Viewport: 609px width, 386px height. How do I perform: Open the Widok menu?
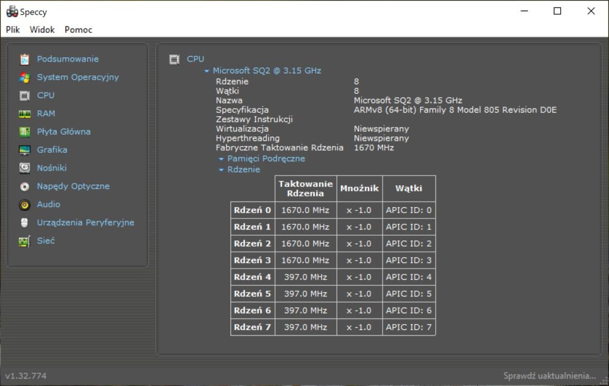(42, 30)
